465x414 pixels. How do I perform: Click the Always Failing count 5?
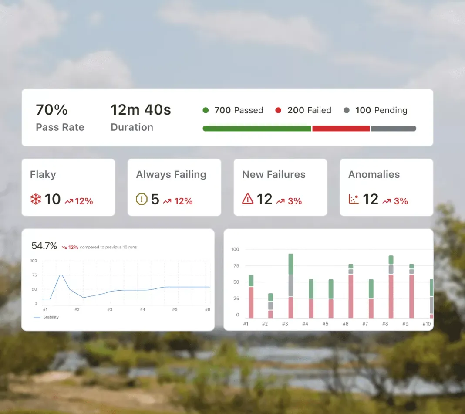[155, 199]
